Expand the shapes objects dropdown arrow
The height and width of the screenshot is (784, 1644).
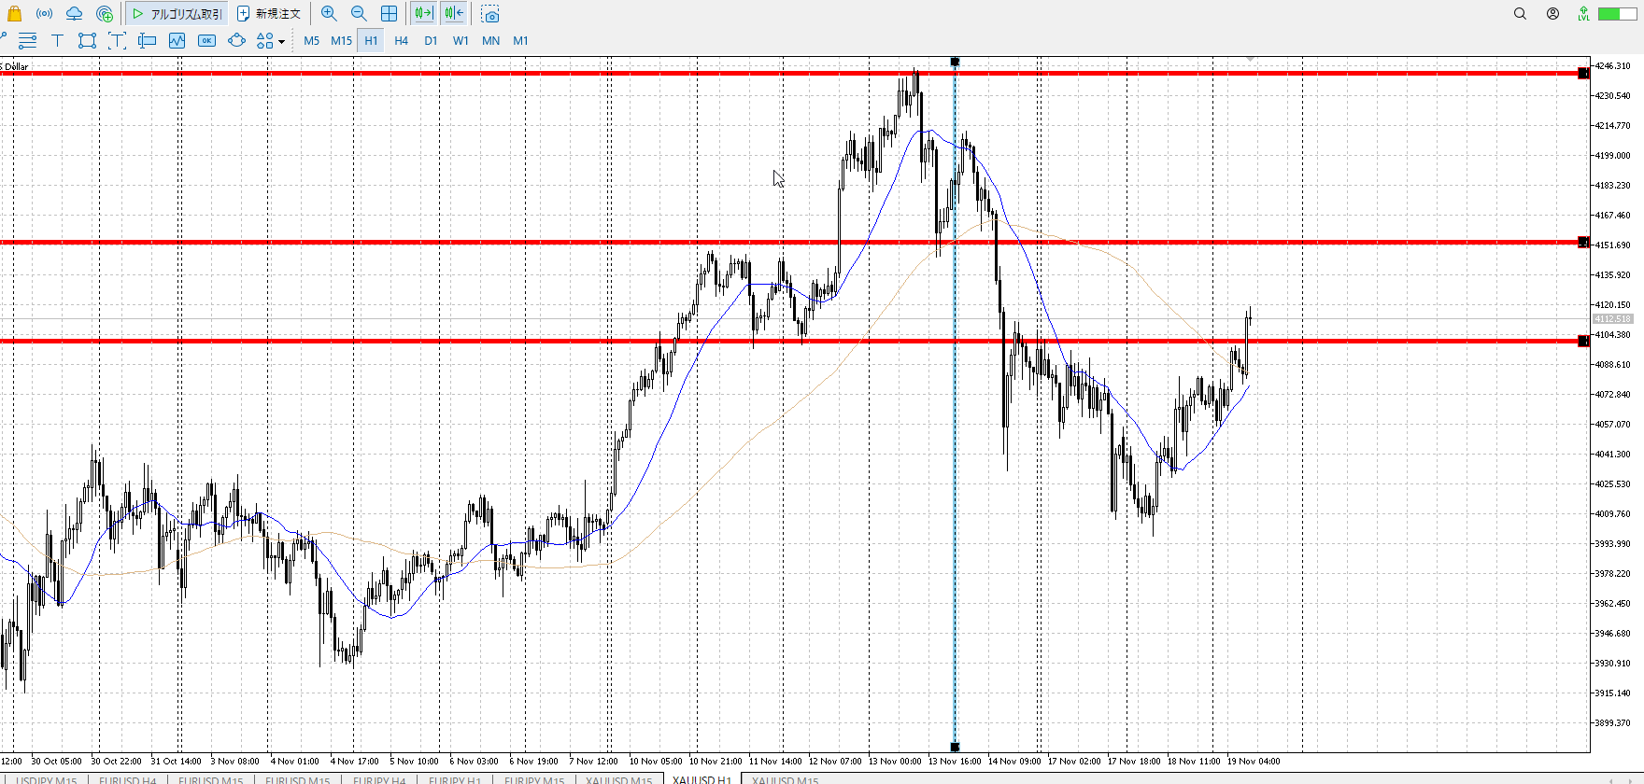click(281, 41)
